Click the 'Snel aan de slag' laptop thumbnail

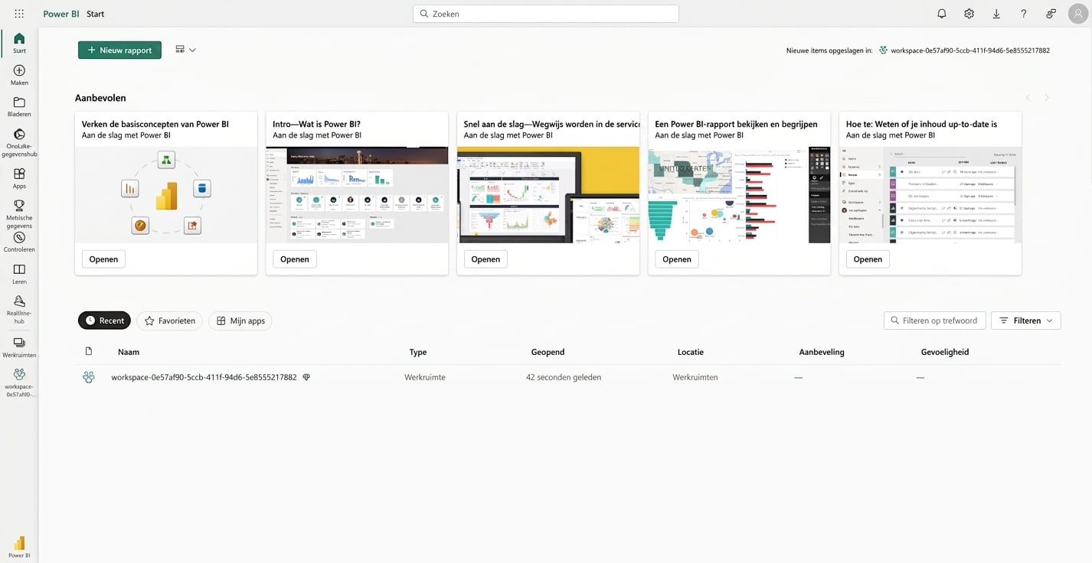click(x=548, y=195)
